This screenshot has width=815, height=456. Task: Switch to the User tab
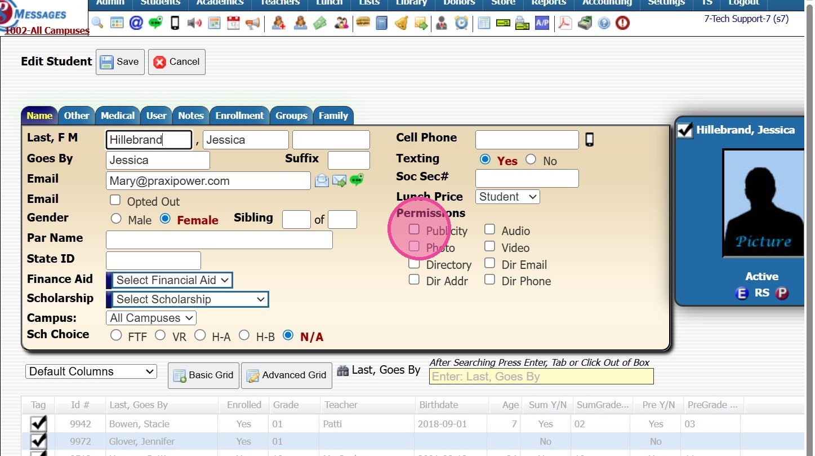[x=156, y=116]
